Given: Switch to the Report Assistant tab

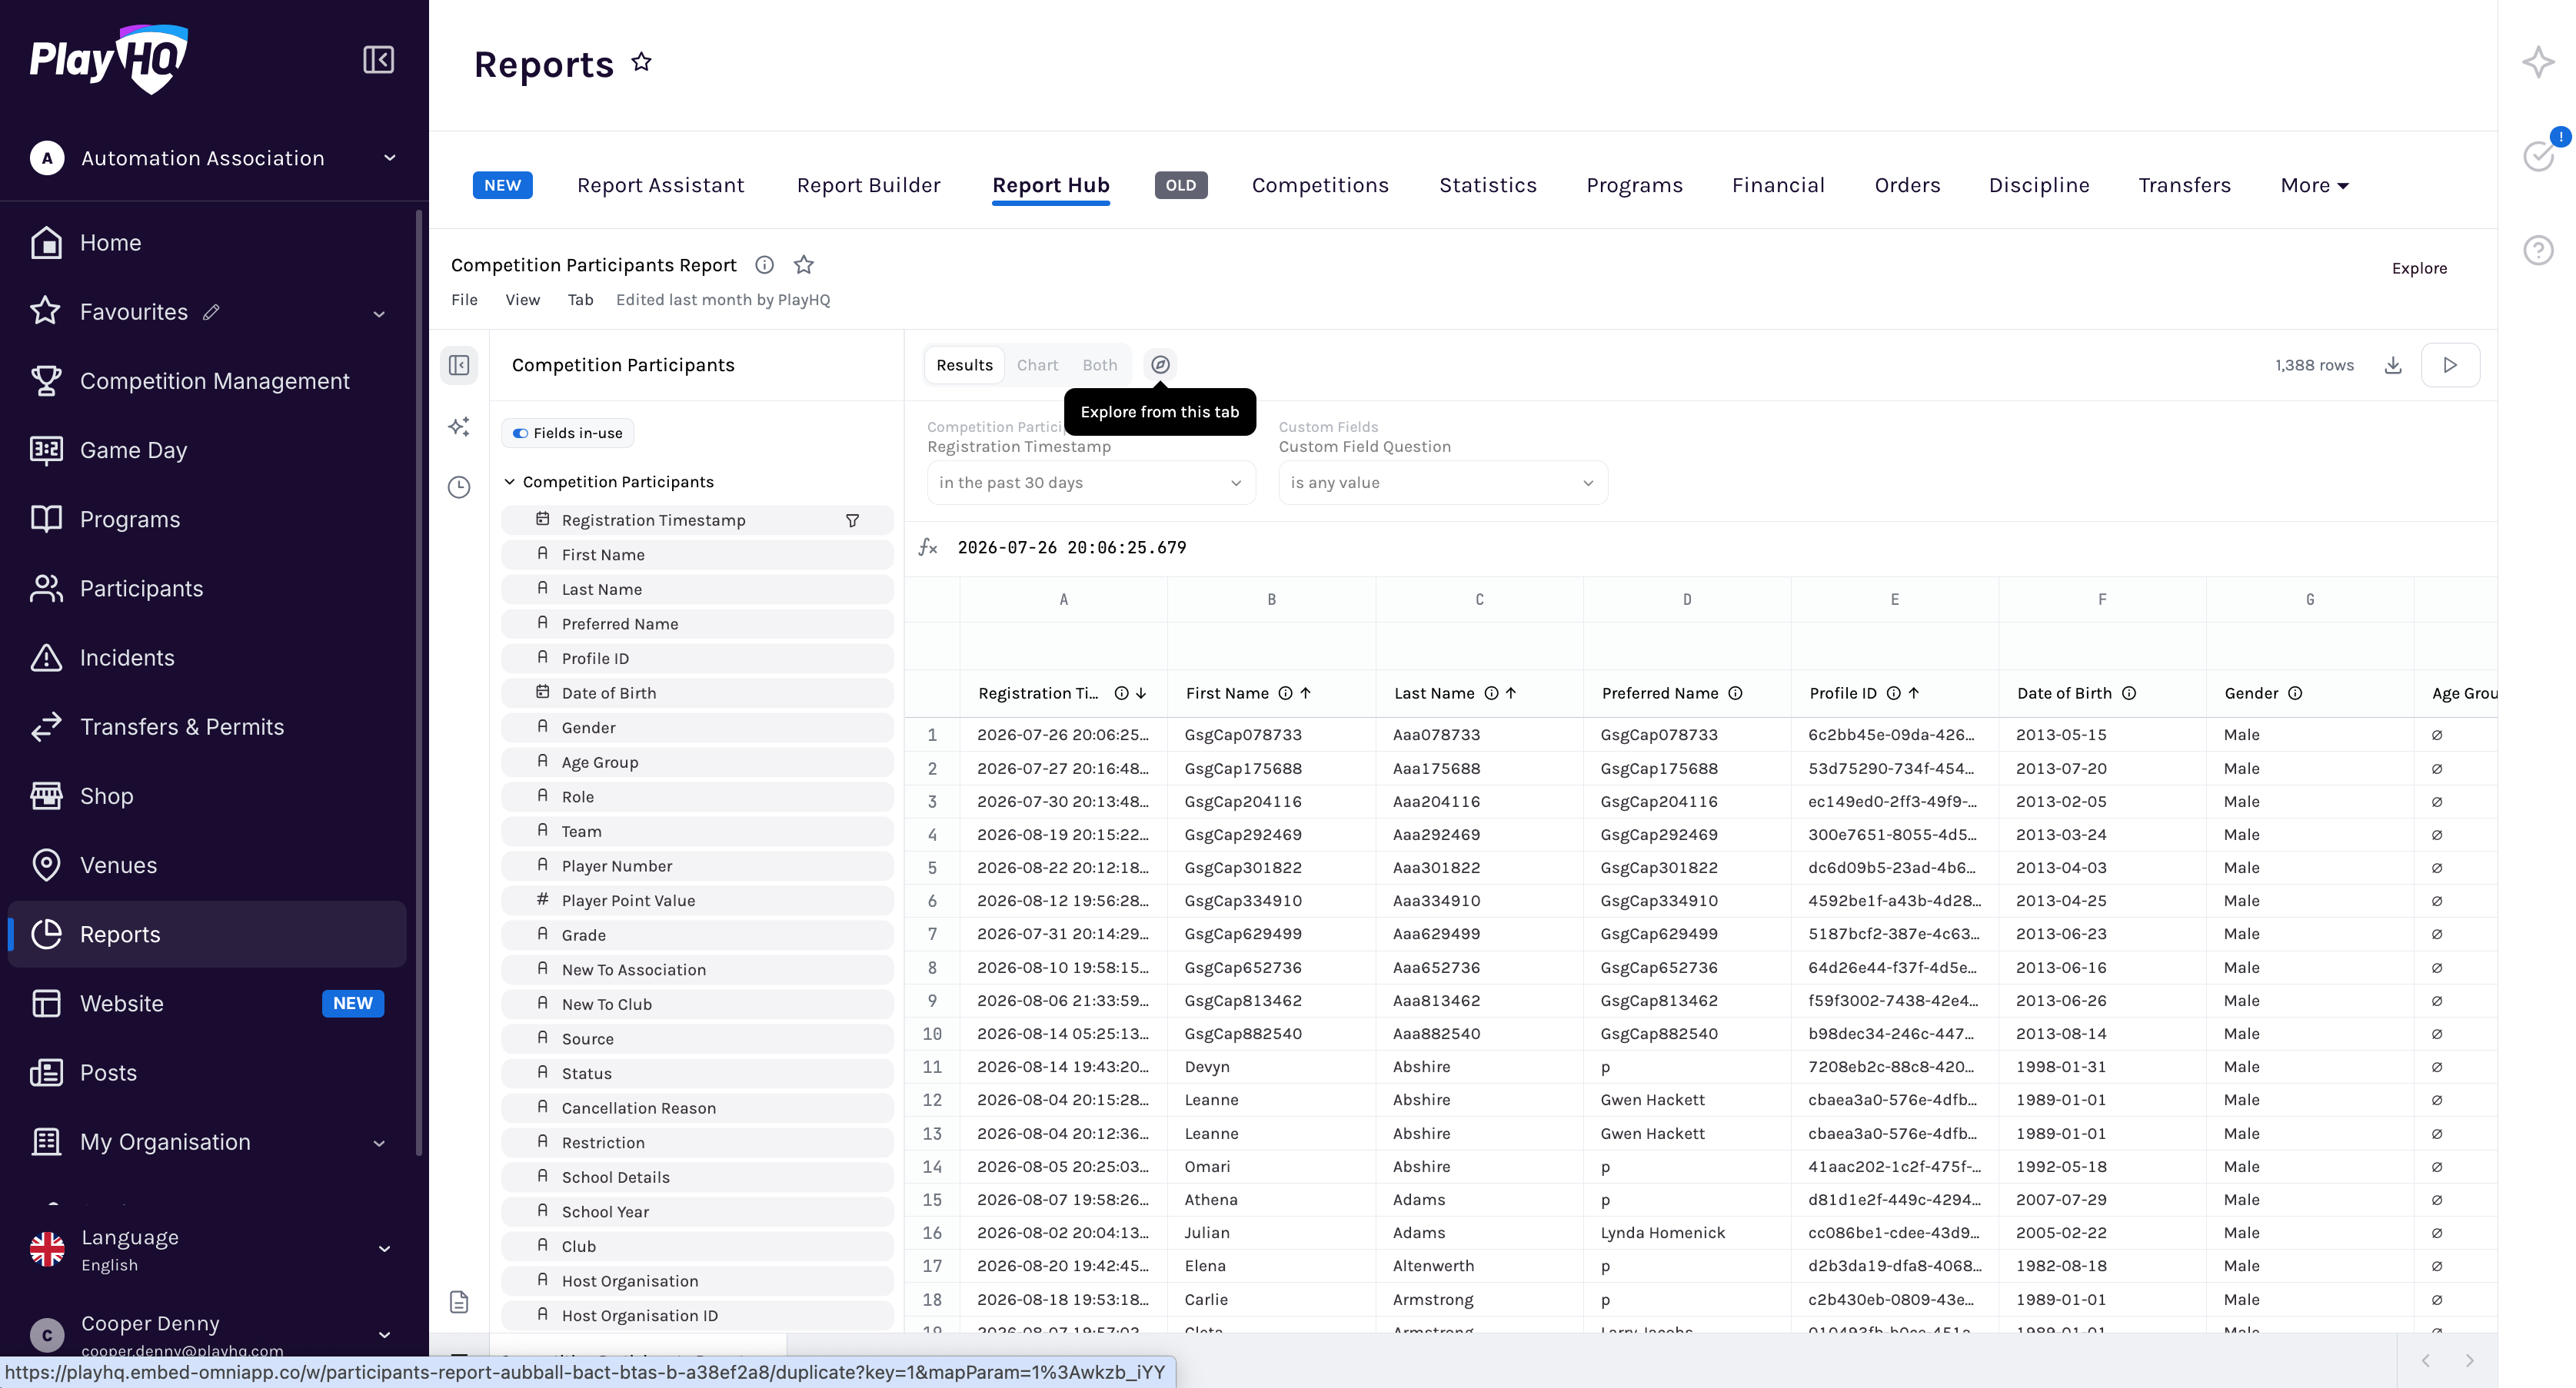Looking at the screenshot, I should coord(660,185).
